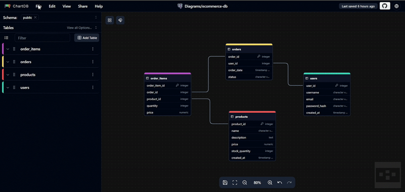Redo the last undone change
This screenshot has width=405, height=192.
pyautogui.click(x=289, y=182)
